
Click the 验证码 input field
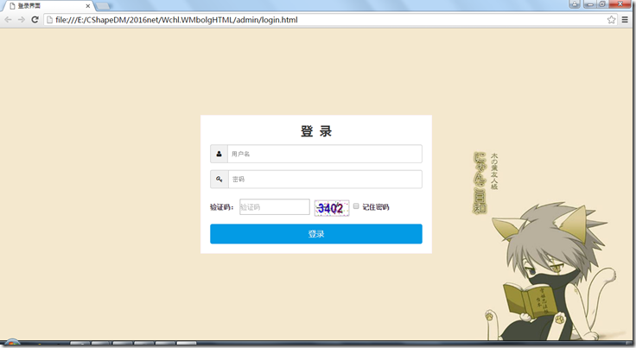coord(275,207)
